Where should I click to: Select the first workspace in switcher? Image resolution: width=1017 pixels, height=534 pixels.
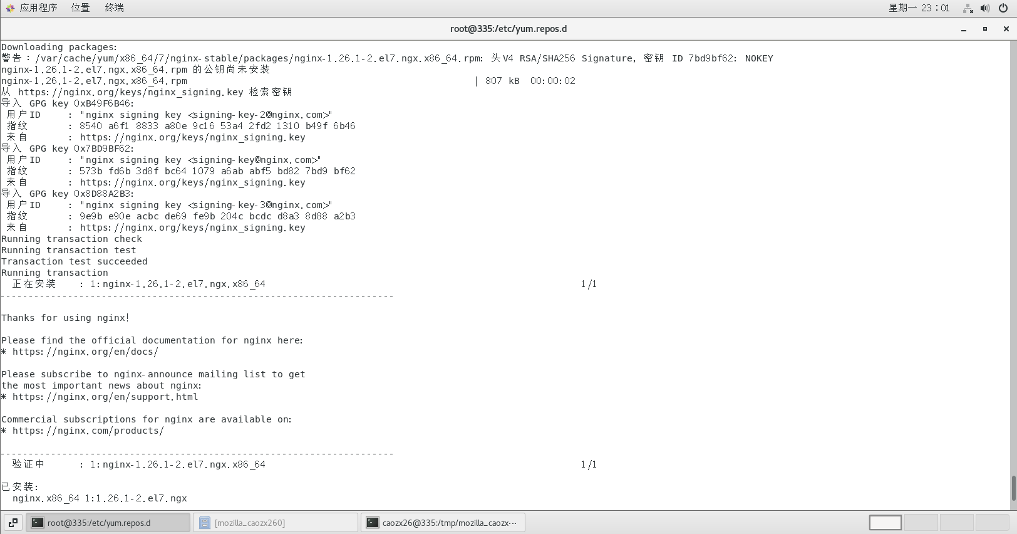[885, 523]
